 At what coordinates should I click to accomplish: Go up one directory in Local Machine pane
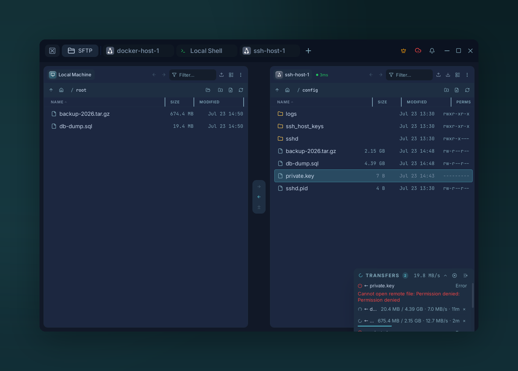coord(51,90)
